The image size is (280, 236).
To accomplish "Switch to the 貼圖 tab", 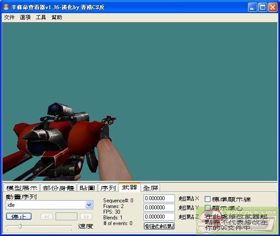I will (87, 188).
